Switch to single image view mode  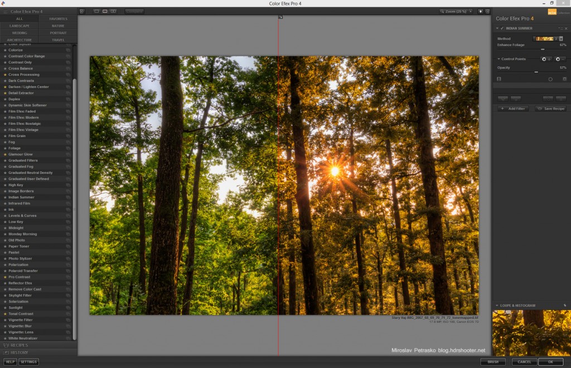96,11
